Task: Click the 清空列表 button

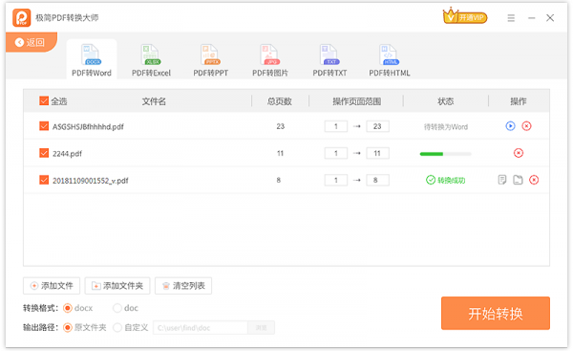Action: tap(183, 285)
